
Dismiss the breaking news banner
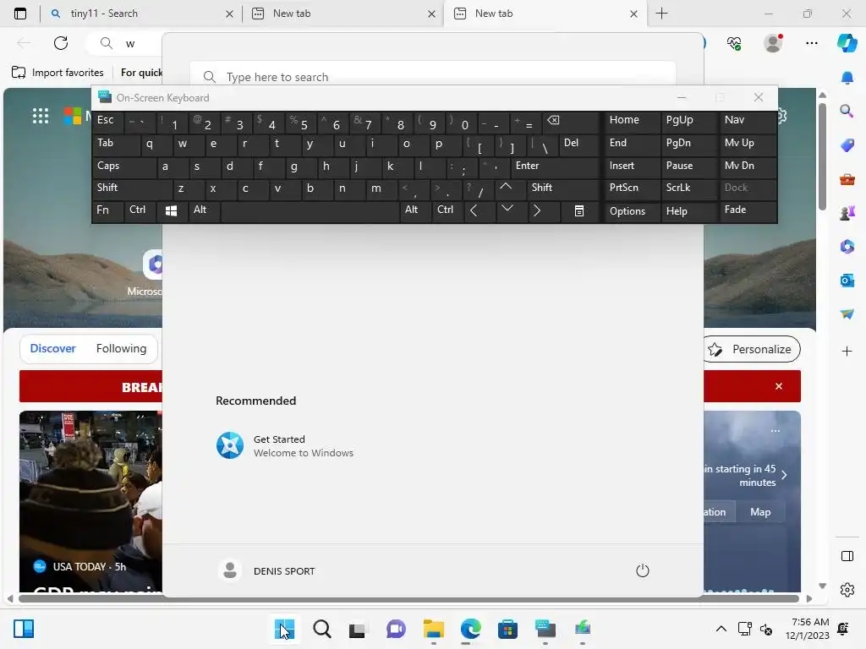[x=779, y=385]
